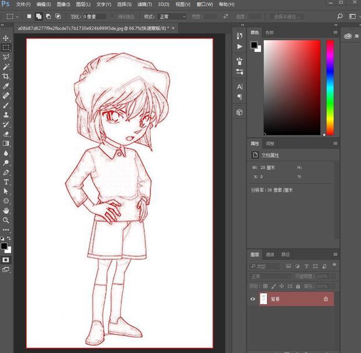This screenshot has height=353, width=361.
Task: Switch to the 通道 tab
Action: 270,254
